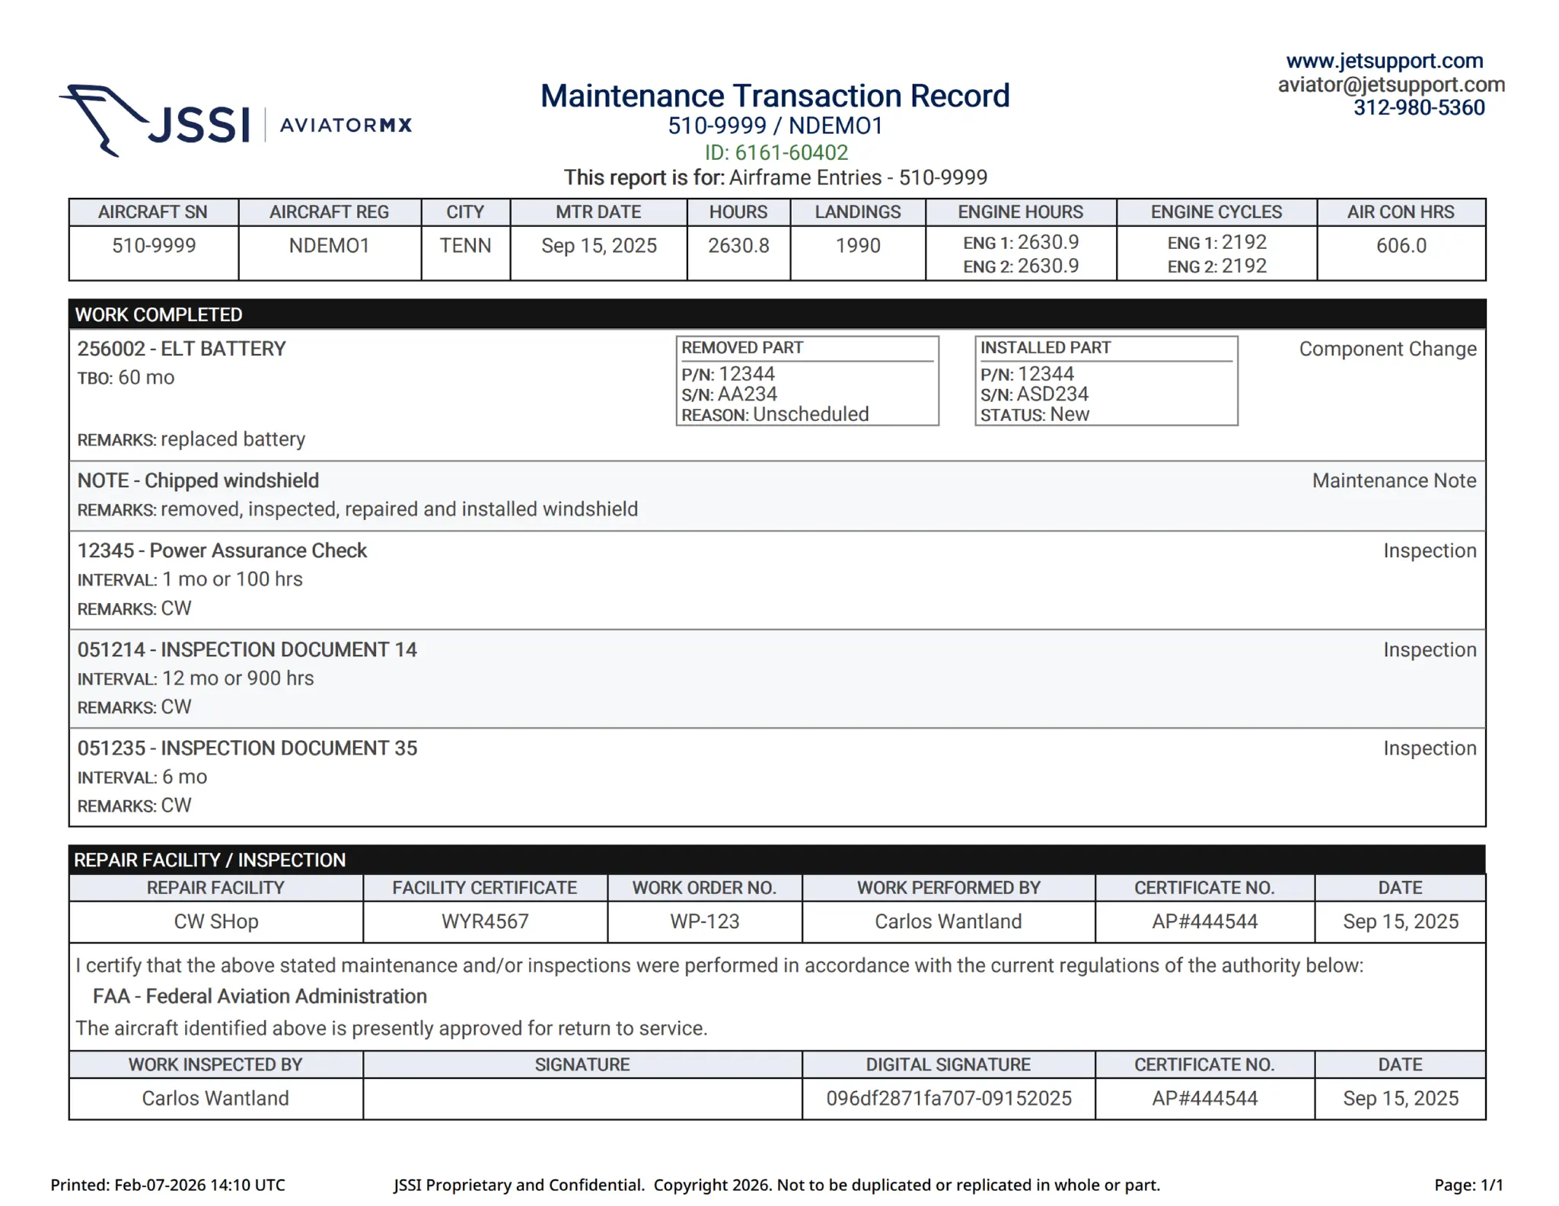Select the 256002 - ELT BATTERY entry
Image resolution: width=1559 pixels, height=1206 pixels.
pyautogui.click(x=181, y=349)
